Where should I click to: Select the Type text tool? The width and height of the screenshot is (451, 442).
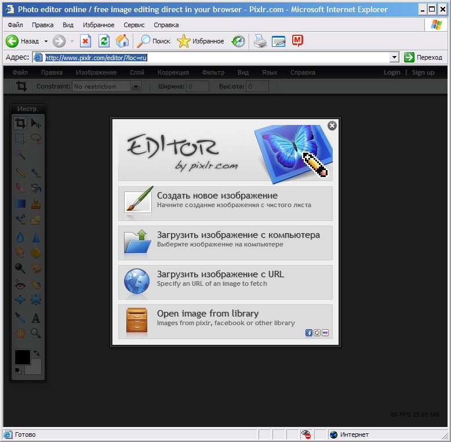pyautogui.click(x=36, y=318)
